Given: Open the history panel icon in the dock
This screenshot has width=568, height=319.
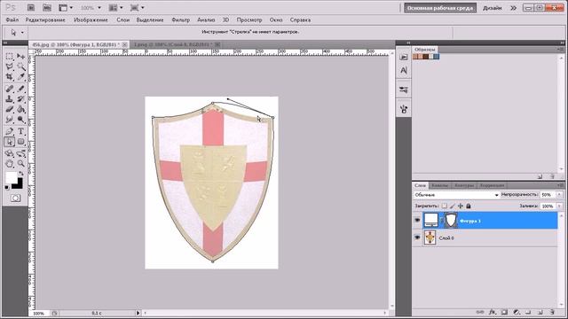Looking at the screenshot, I should click(x=404, y=57).
